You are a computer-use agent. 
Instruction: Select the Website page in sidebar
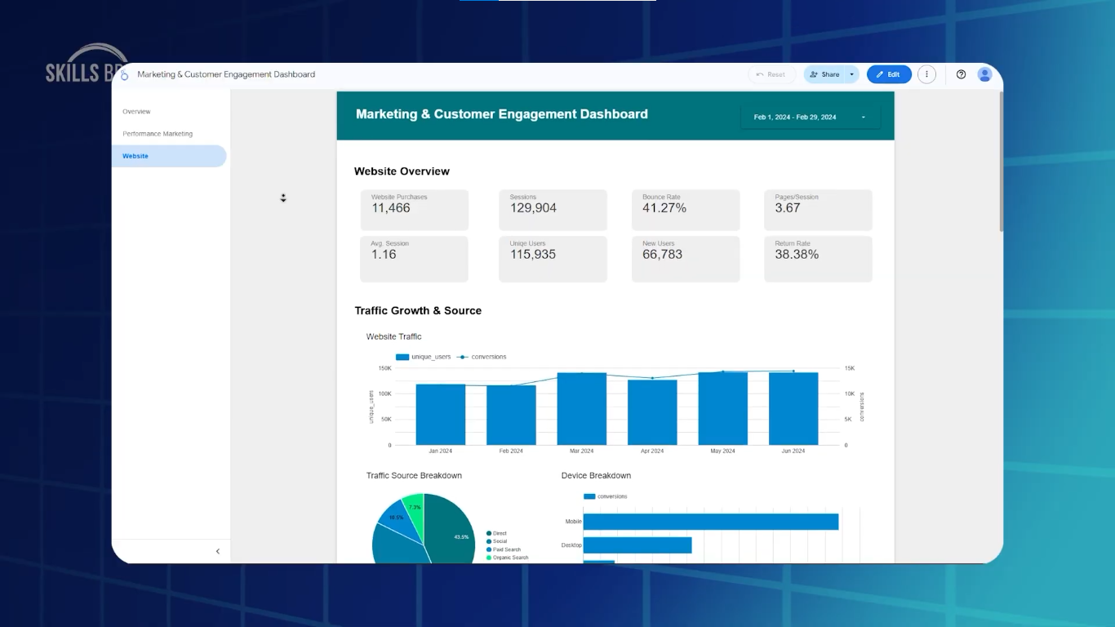[135, 156]
